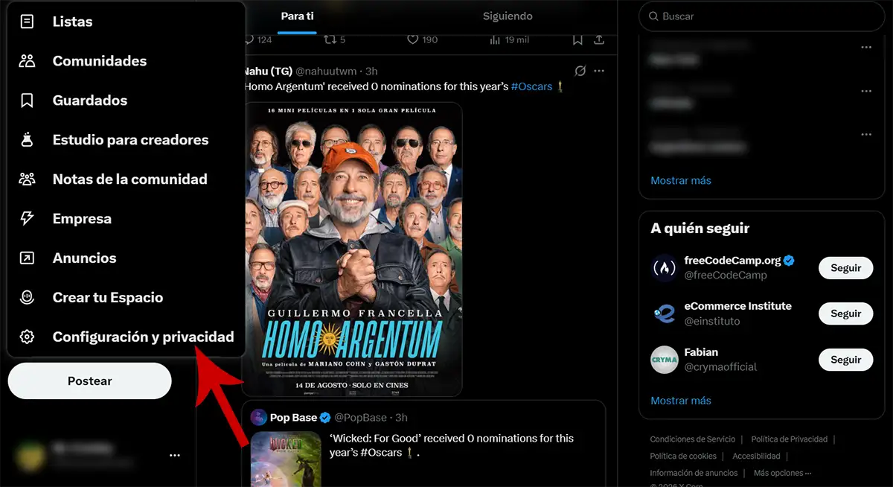The width and height of the screenshot is (893, 487).
Task: Click inside the Buscar search field
Action: (766, 16)
